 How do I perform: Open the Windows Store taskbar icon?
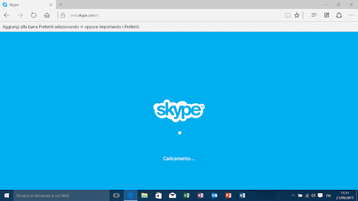158,195
